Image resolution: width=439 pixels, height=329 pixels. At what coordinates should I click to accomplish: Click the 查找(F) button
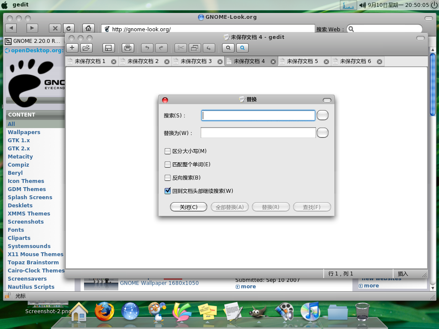pyautogui.click(x=312, y=207)
